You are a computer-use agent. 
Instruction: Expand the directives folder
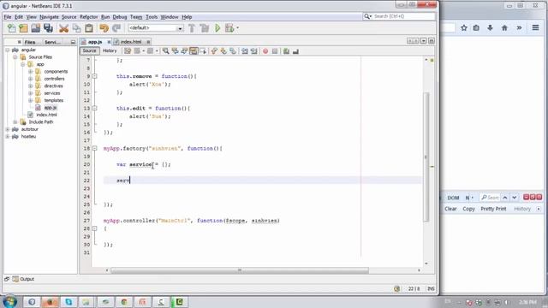pos(31,86)
